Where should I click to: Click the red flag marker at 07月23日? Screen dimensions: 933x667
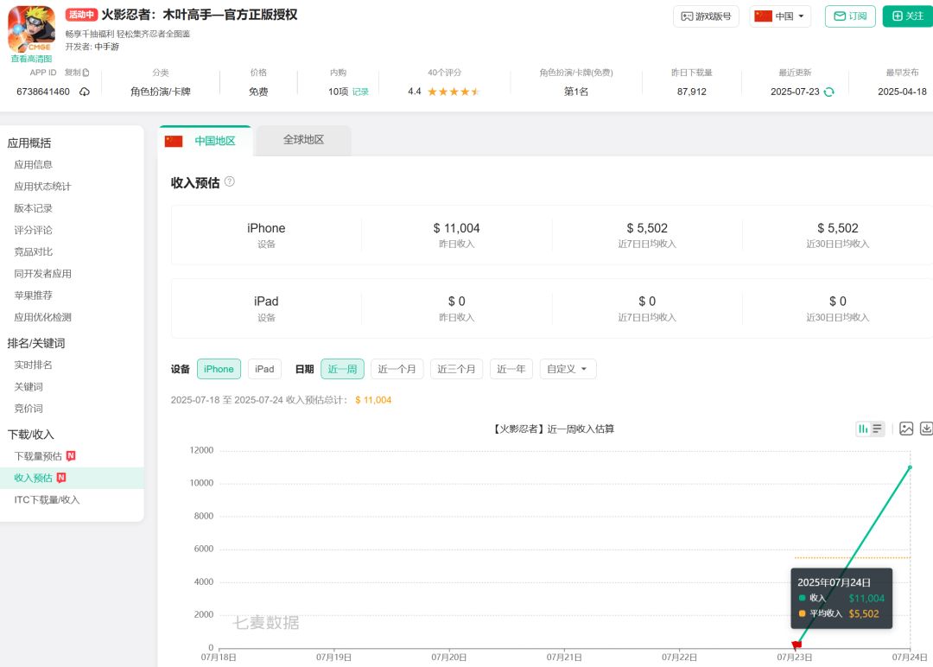pyautogui.click(x=797, y=645)
